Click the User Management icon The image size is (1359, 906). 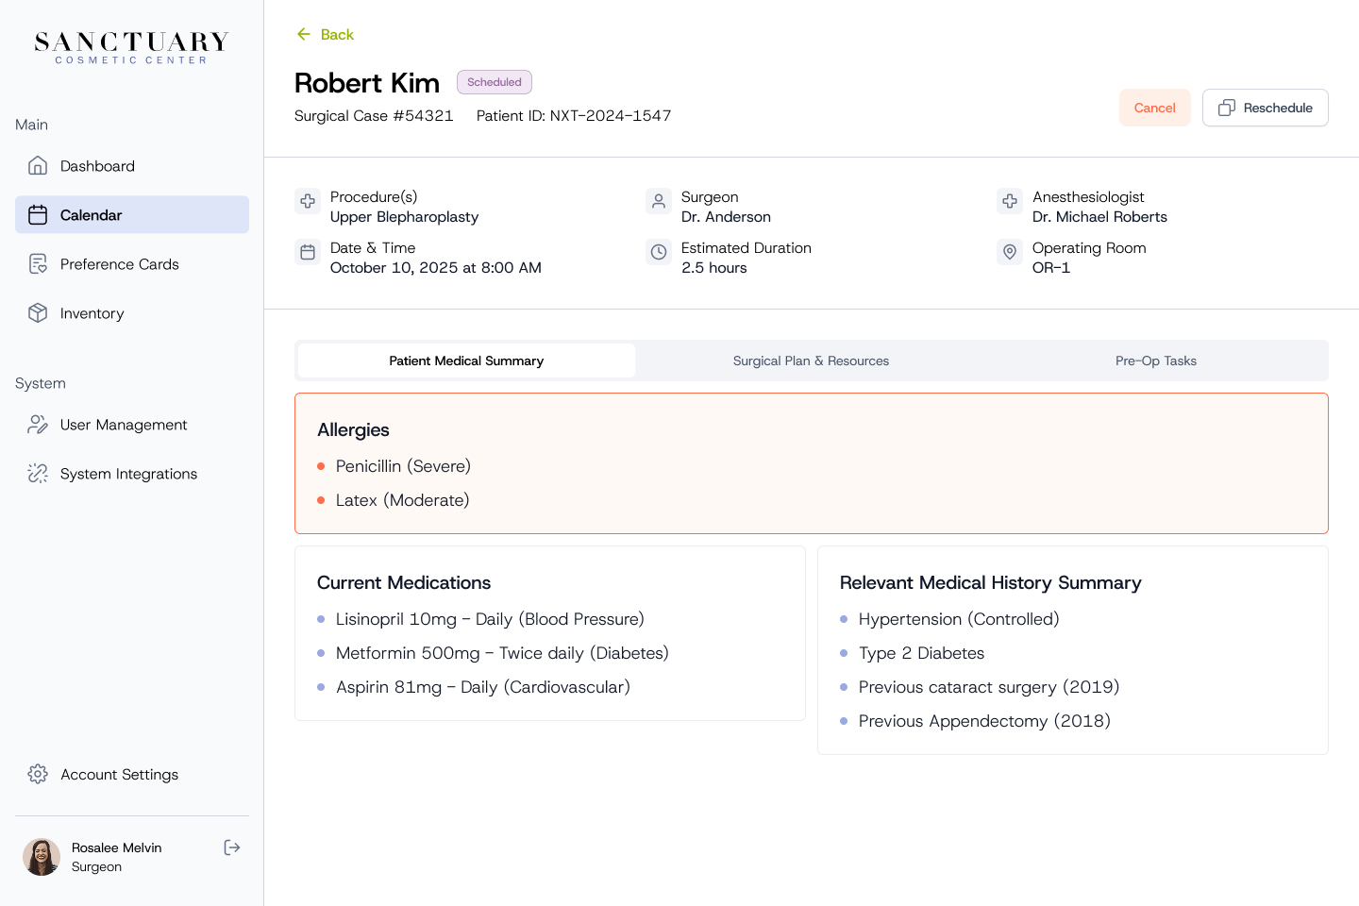coord(38,425)
